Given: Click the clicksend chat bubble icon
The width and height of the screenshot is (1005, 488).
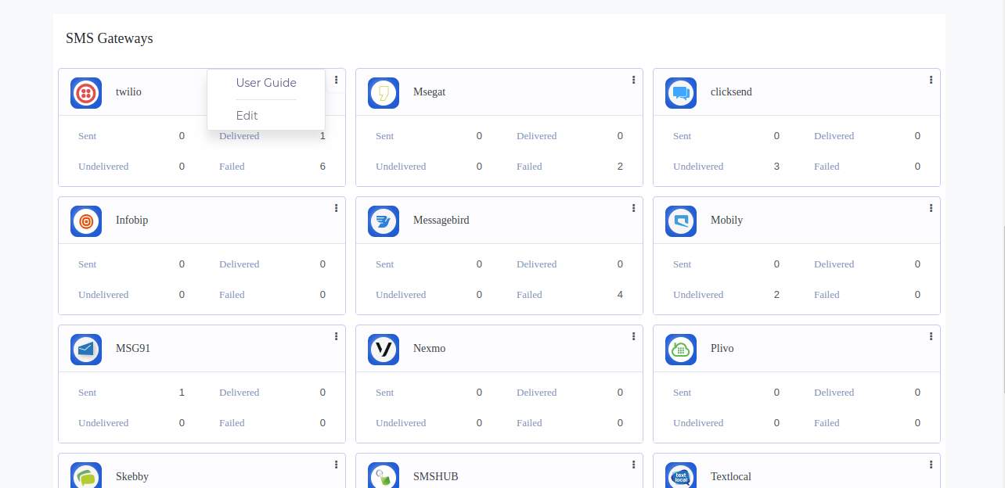Looking at the screenshot, I should [681, 93].
